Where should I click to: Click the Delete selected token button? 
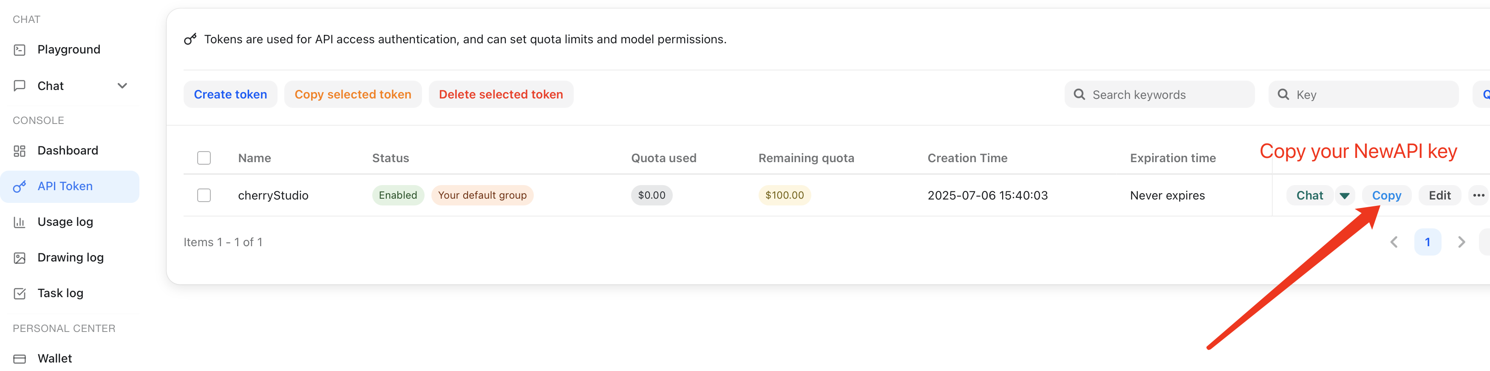pos(500,95)
